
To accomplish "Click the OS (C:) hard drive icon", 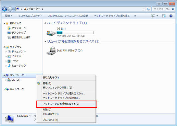I will tap(51, 33).
